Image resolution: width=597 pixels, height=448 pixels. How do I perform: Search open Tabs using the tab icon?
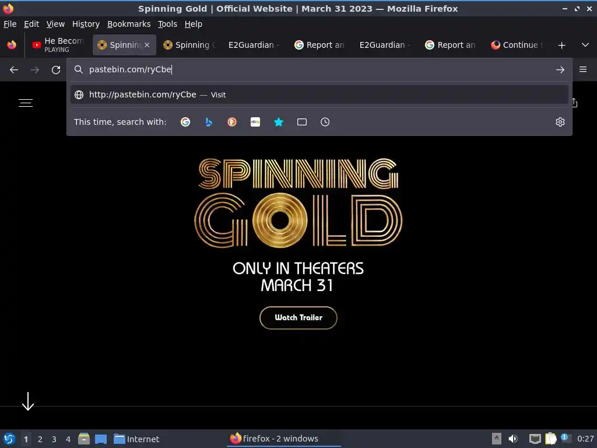pyautogui.click(x=302, y=122)
